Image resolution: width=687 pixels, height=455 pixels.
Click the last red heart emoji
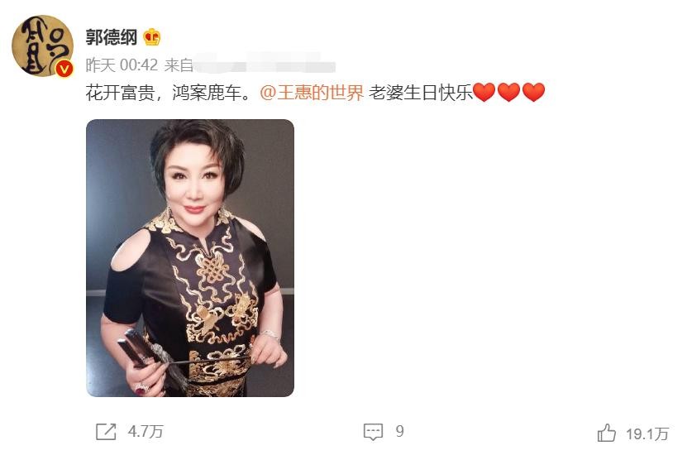[534, 93]
